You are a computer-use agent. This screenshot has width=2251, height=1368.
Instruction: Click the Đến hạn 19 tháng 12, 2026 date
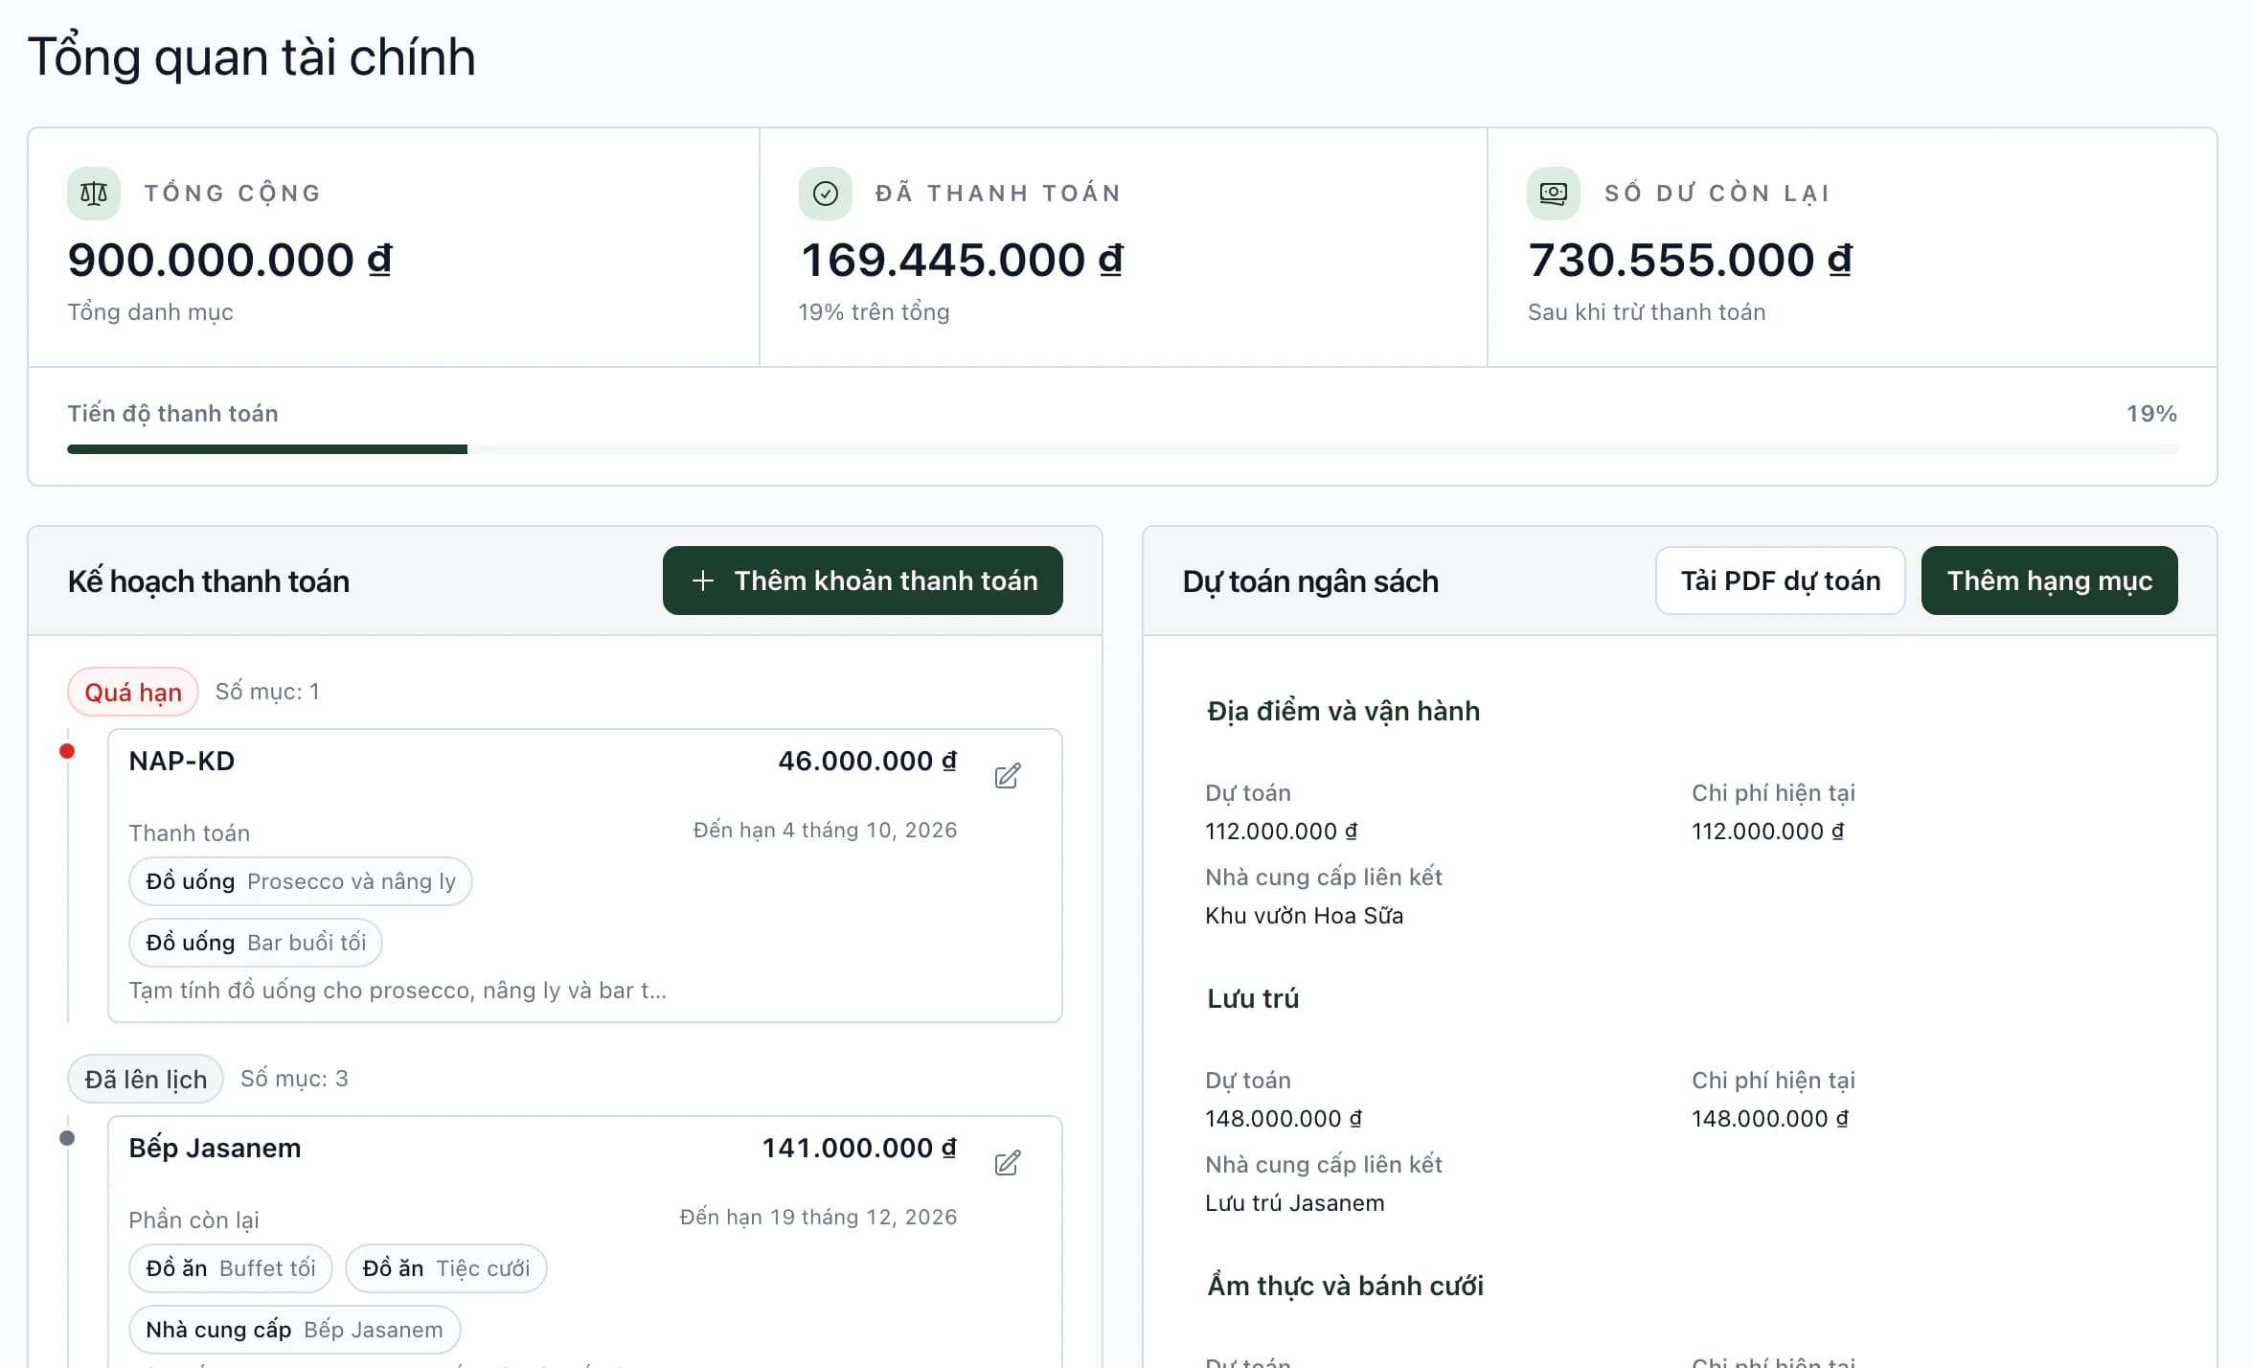tap(818, 1217)
